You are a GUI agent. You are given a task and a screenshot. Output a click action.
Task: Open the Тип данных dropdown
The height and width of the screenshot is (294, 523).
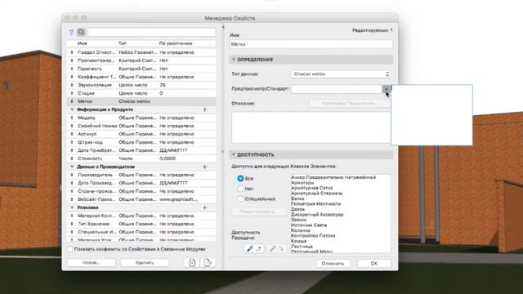[341, 74]
